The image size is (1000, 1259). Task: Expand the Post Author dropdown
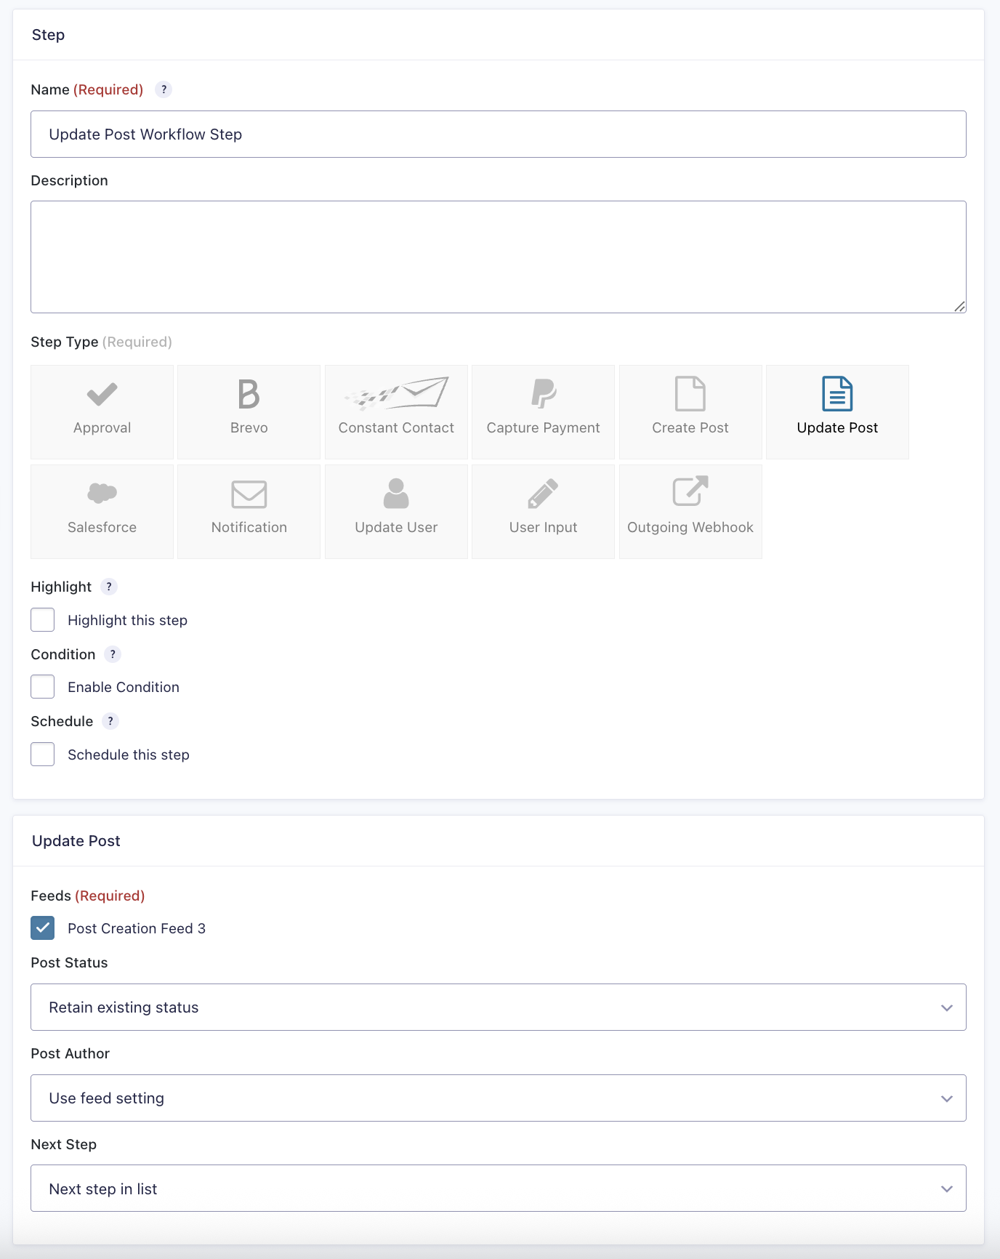point(498,1098)
